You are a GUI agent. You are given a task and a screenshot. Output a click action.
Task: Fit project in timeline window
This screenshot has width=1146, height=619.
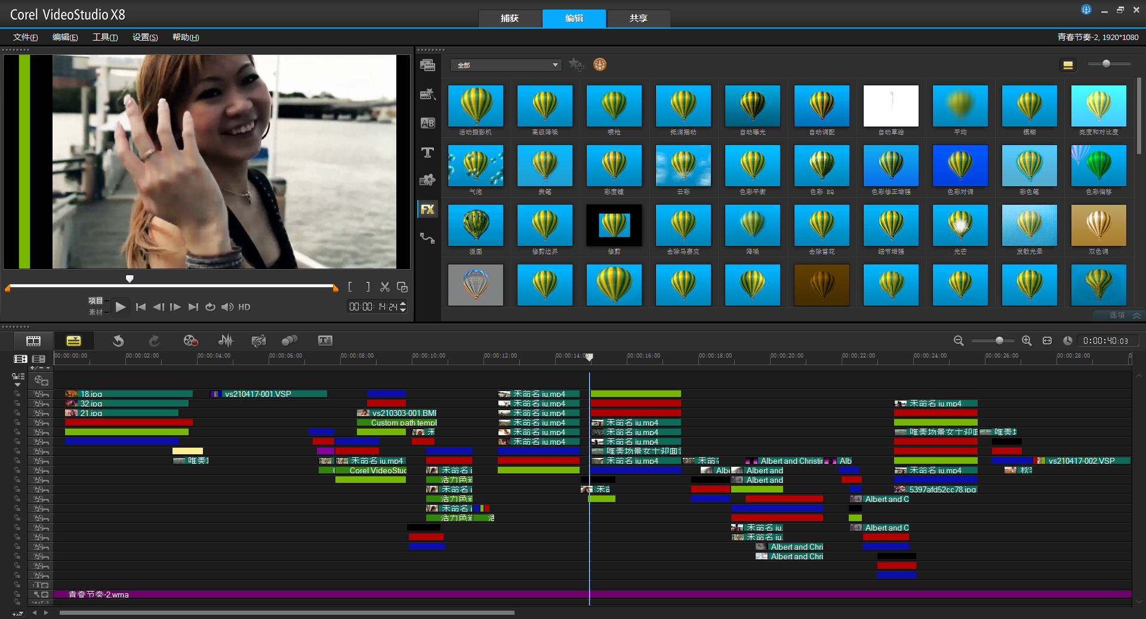1047,340
